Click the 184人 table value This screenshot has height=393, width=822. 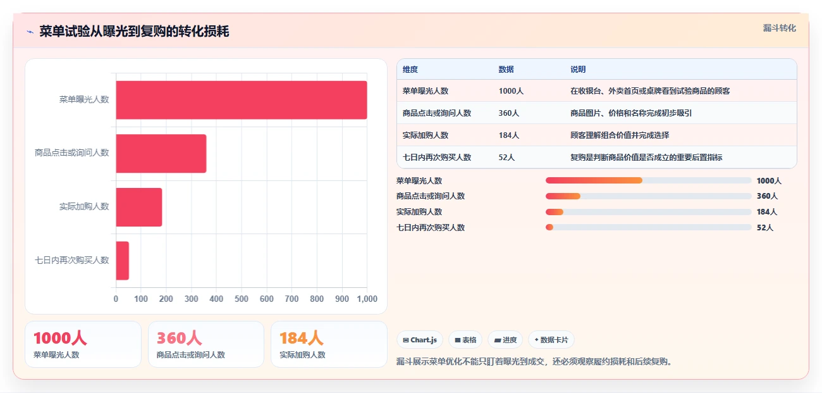point(509,135)
